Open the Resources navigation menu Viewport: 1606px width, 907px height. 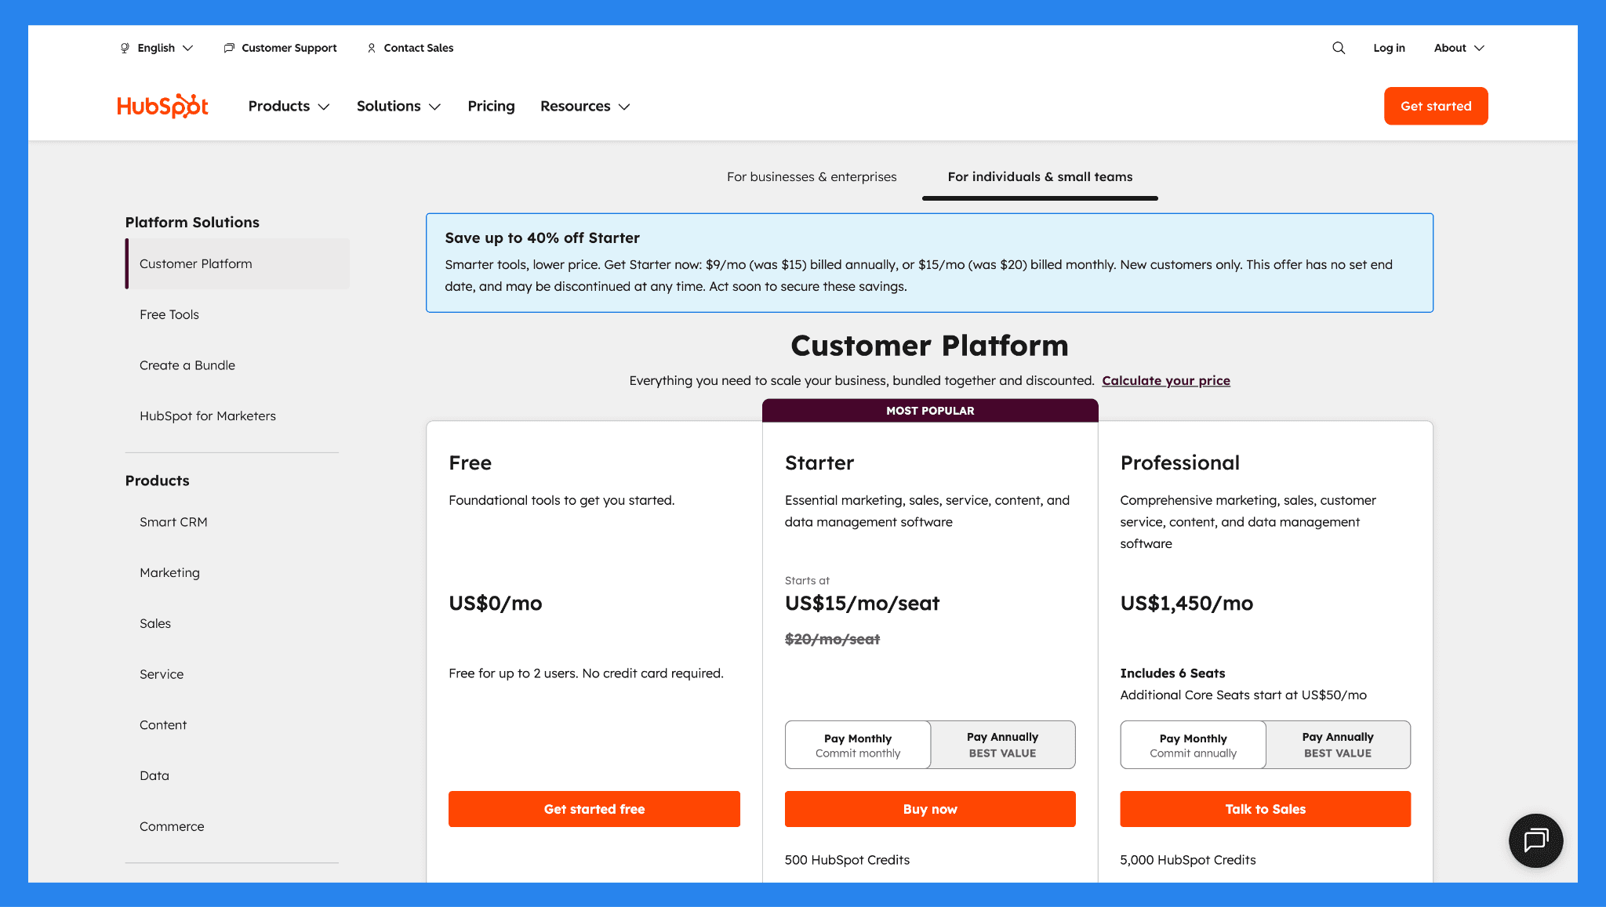click(x=585, y=106)
